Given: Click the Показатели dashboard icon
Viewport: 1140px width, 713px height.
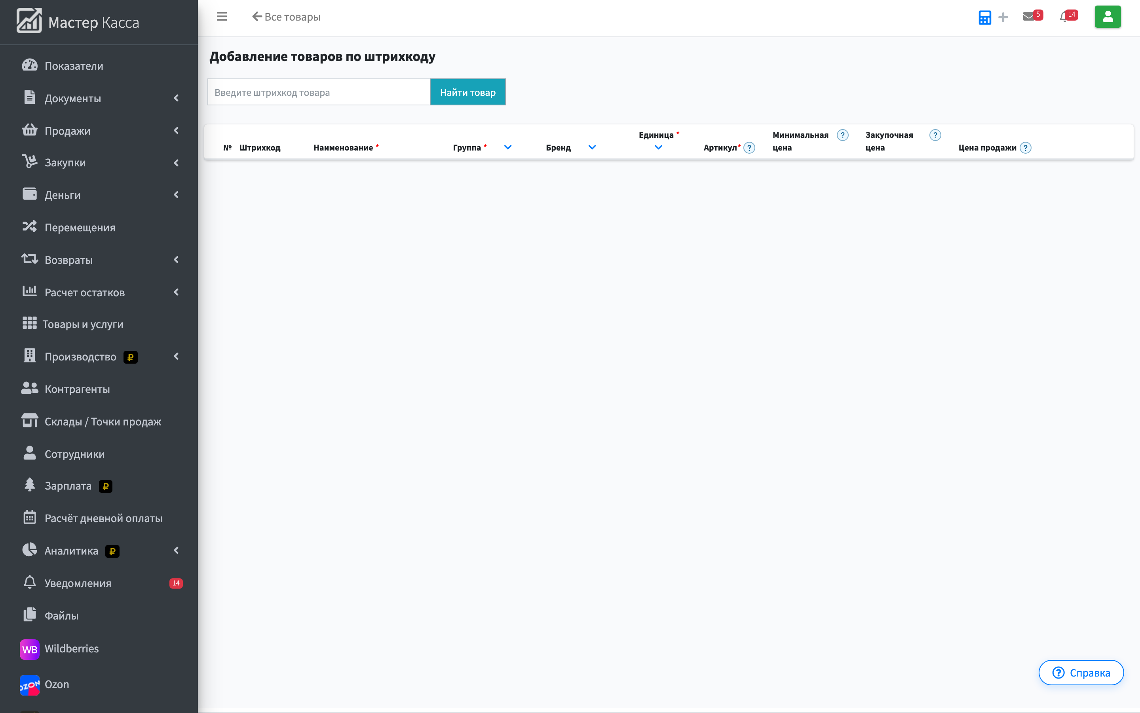Looking at the screenshot, I should 29,65.
